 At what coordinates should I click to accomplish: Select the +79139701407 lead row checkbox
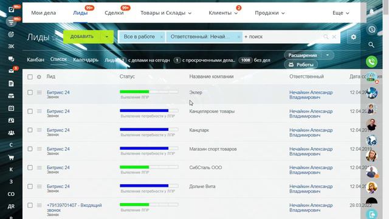click(x=30, y=206)
